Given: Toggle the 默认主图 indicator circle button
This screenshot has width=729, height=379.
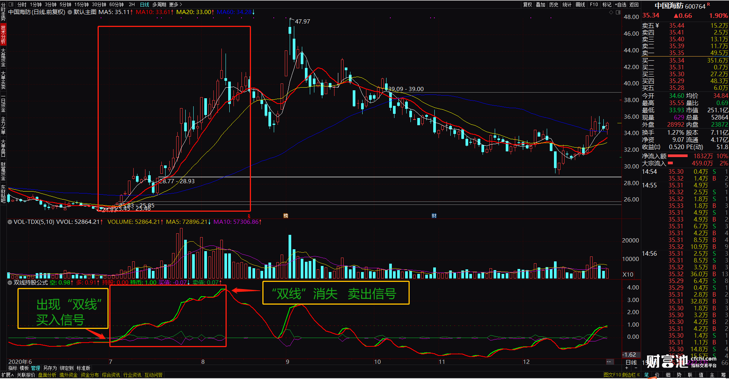Looking at the screenshot, I should [69, 12].
